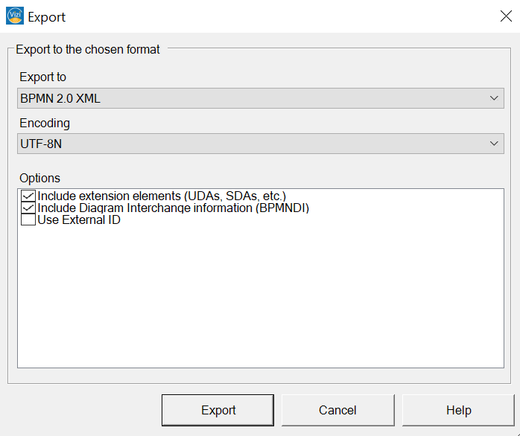Open Help for the Export dialog

point(458,410)
